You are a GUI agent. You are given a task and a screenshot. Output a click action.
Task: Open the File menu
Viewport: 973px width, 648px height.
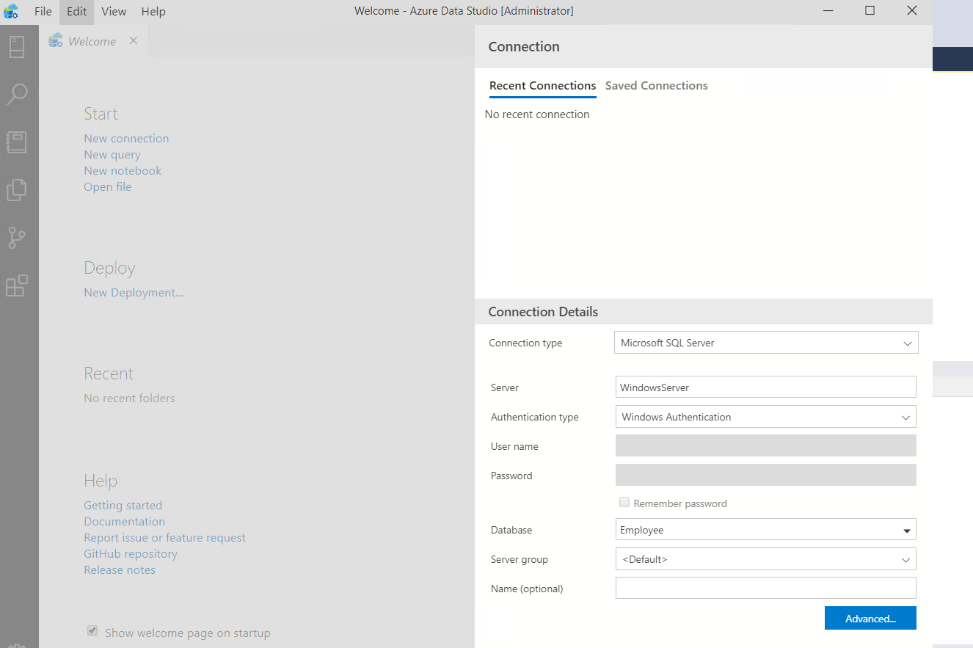click(43, 11)
